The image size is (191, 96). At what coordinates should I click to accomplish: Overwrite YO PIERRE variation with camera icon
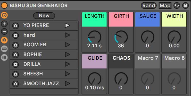click(x=15, y=26)
